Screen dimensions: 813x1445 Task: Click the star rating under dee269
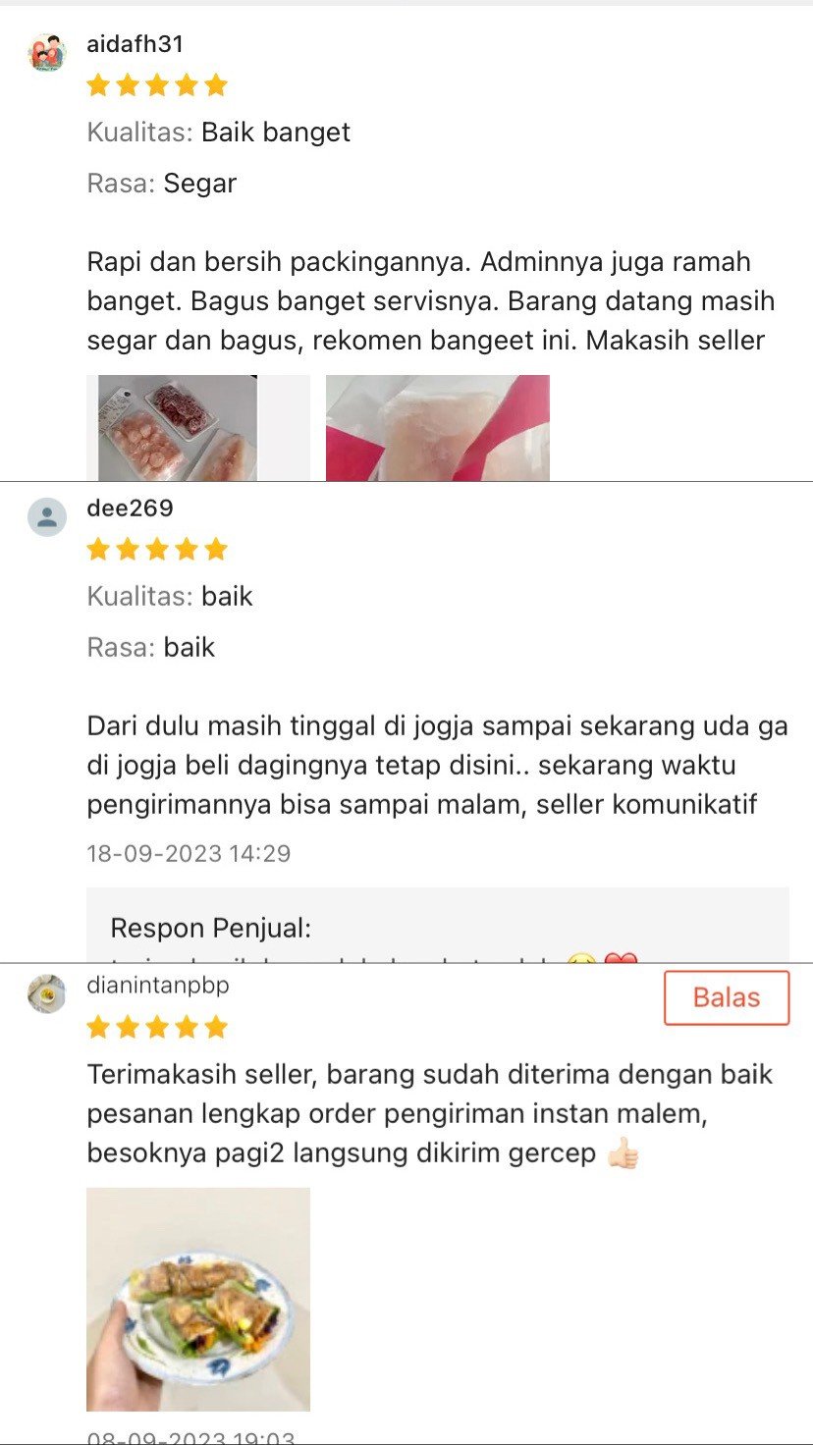(157, 550)
